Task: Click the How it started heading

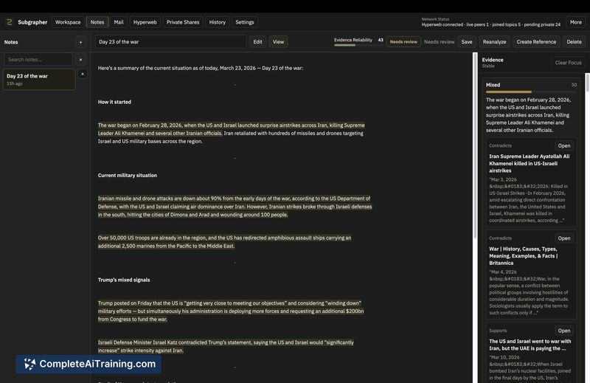Action: point(114,102)
